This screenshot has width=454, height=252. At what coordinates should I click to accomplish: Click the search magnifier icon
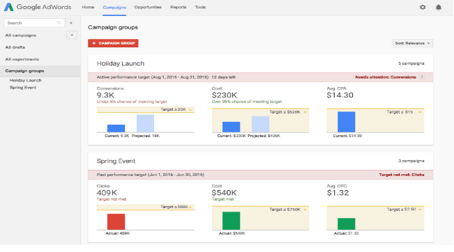coord(59,23)
